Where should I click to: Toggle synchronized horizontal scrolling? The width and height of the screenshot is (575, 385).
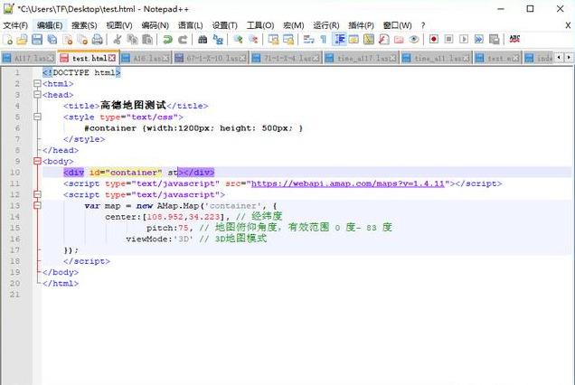(288, 39)
